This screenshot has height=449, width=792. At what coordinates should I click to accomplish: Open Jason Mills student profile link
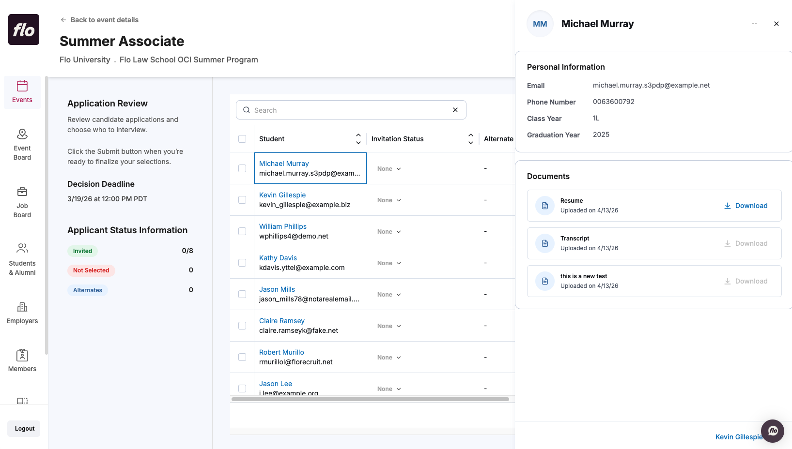click(277, 289)
